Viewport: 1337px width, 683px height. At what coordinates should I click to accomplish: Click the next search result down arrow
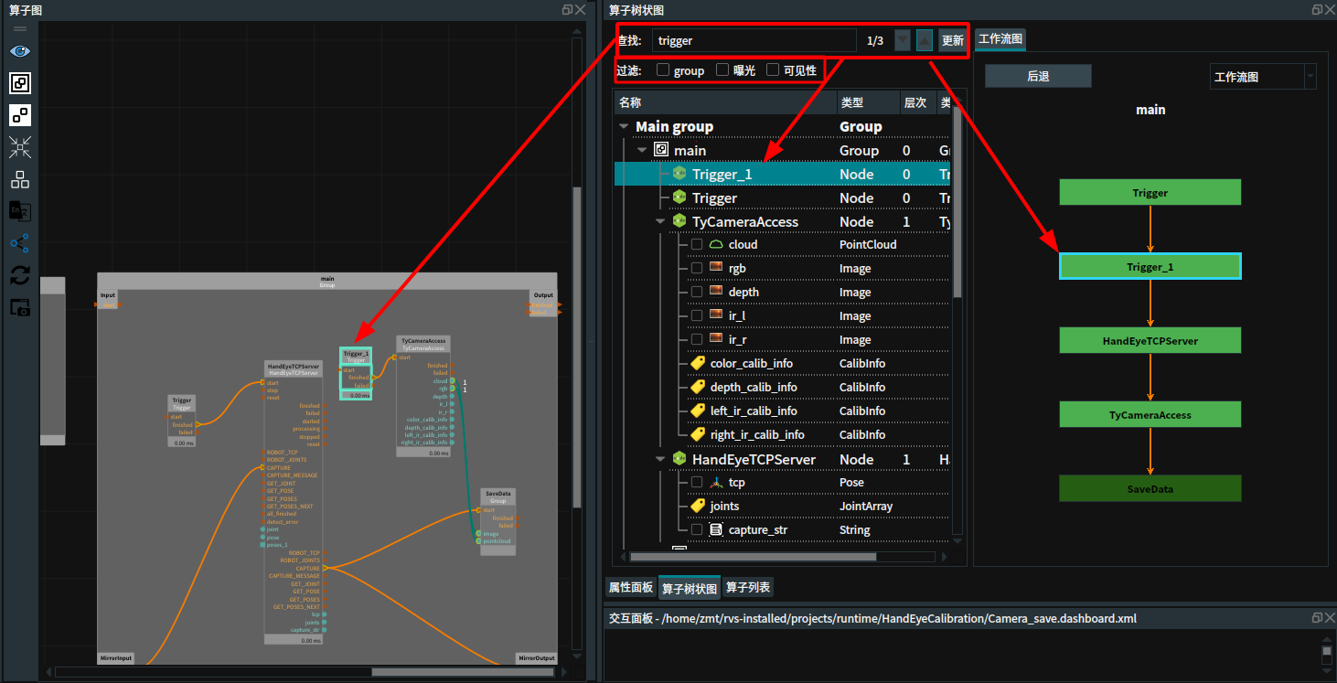tap(903, 40)
